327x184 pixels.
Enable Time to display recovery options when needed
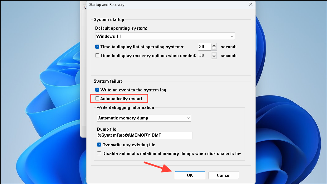(97, 56)
